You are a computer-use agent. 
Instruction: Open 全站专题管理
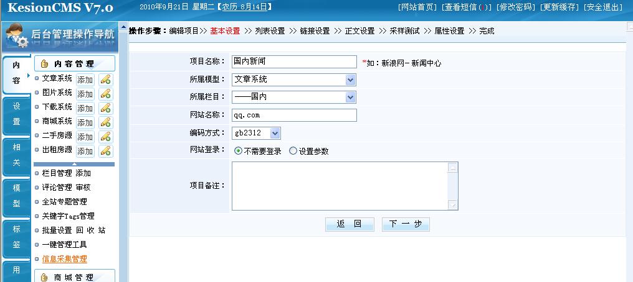coord(65,201)
